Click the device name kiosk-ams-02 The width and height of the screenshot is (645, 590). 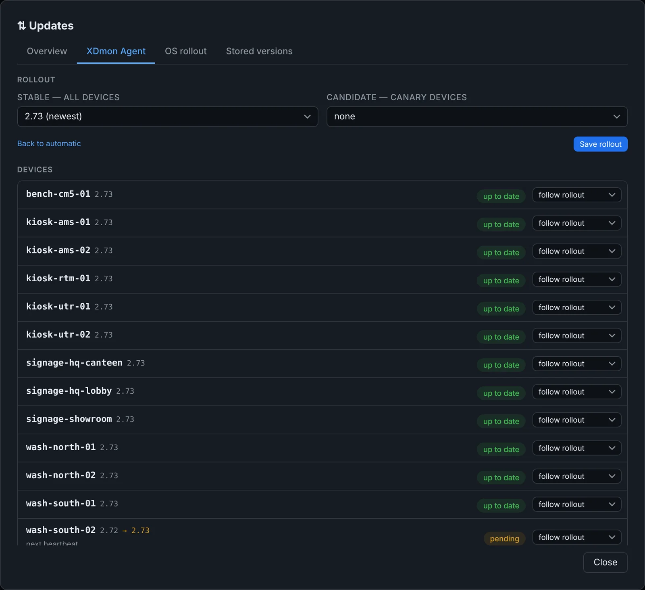pyautogui.click(x=58, y=250)
